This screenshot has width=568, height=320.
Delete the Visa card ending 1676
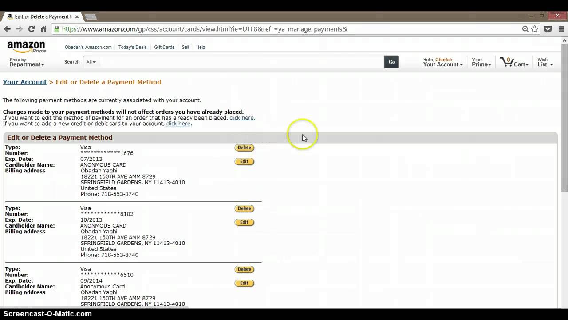(x=244, y=148)
